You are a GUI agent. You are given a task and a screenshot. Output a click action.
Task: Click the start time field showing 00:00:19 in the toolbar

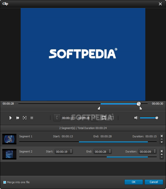[68, 118]
